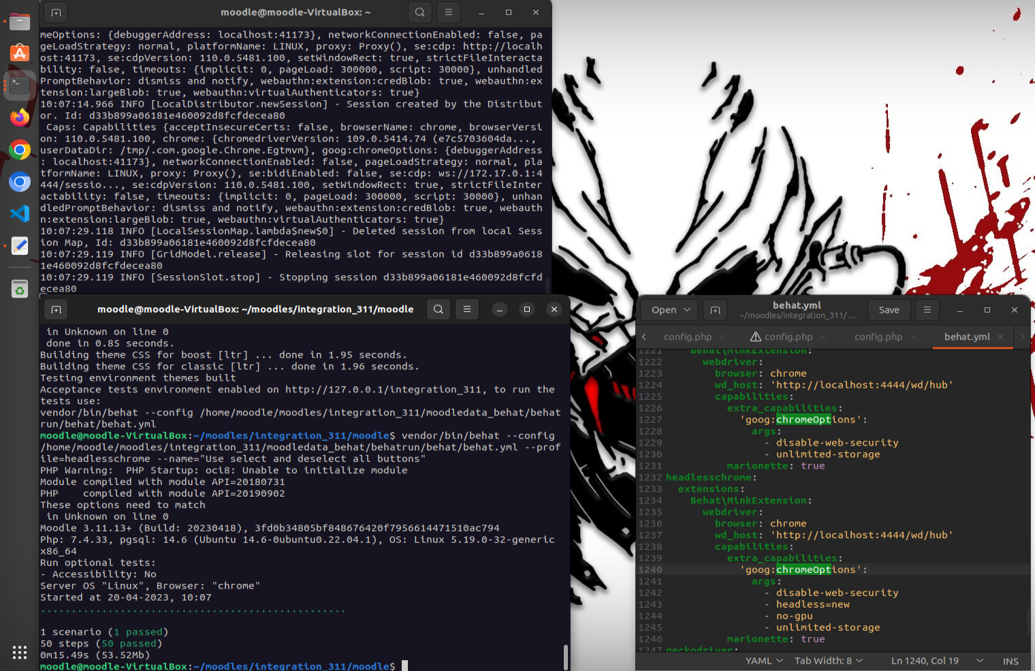Open Firefox from the dock
The width and height of the screenshot is (1035, 671).
click(20, 117)
